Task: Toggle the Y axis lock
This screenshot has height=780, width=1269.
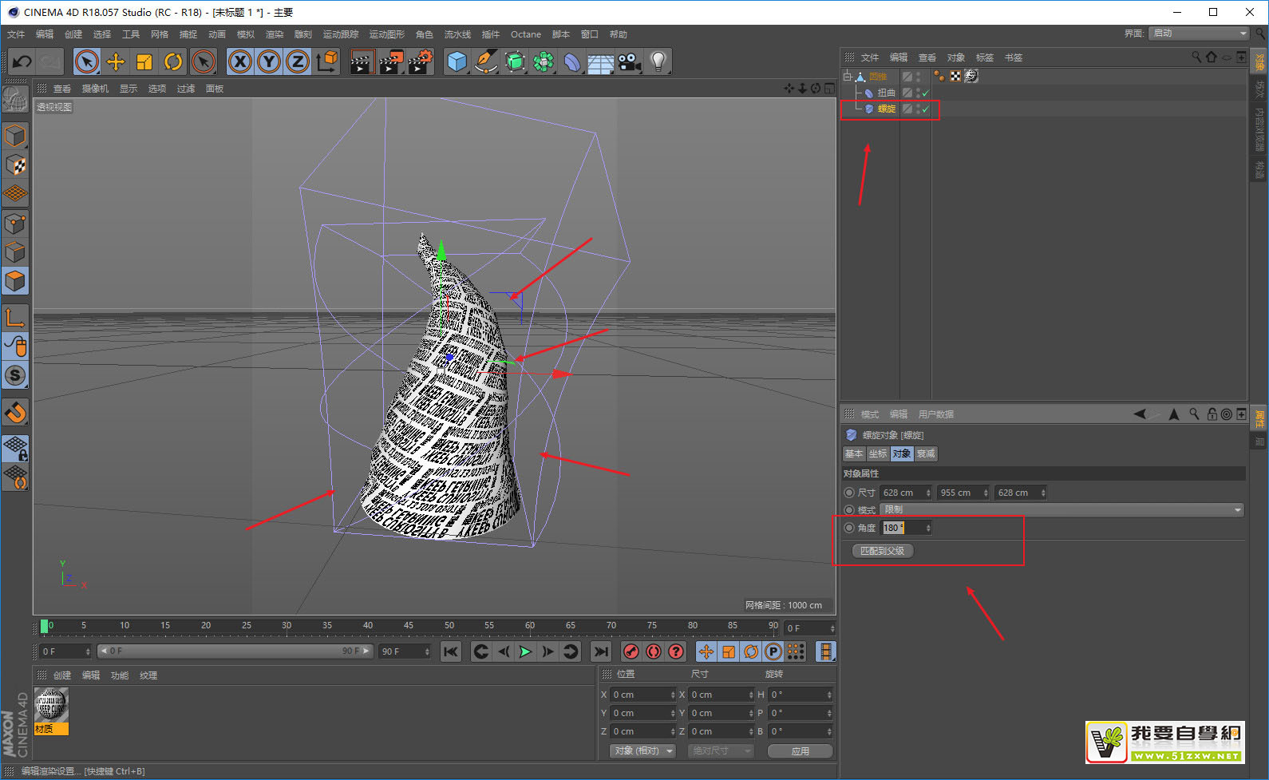Action: (269, 61)
